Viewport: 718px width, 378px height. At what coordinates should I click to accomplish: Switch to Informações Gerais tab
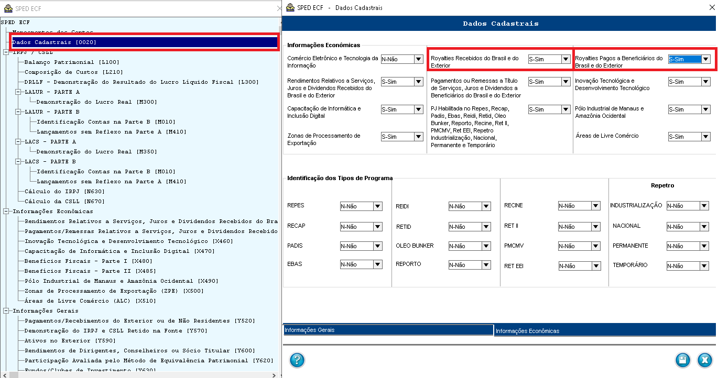[x=388, y=330]
